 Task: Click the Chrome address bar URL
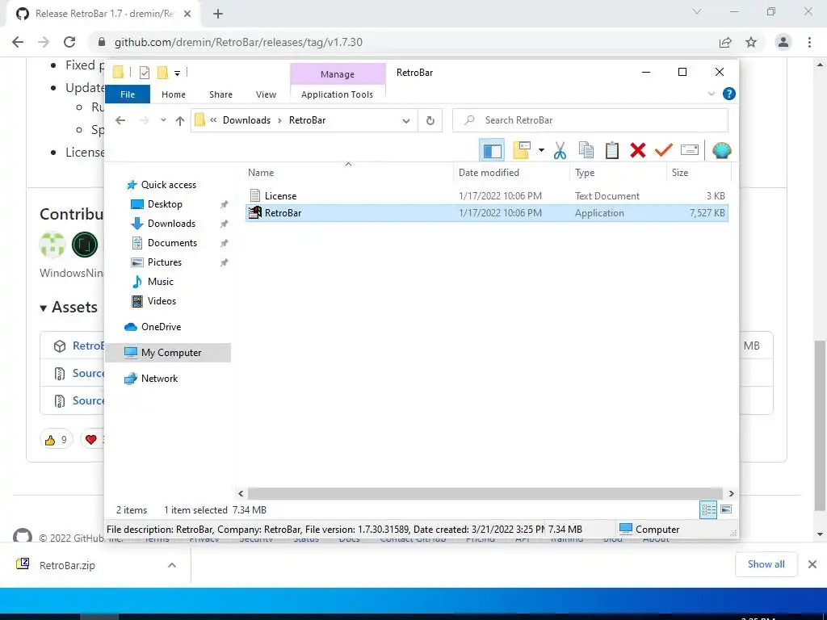(238, 42)
